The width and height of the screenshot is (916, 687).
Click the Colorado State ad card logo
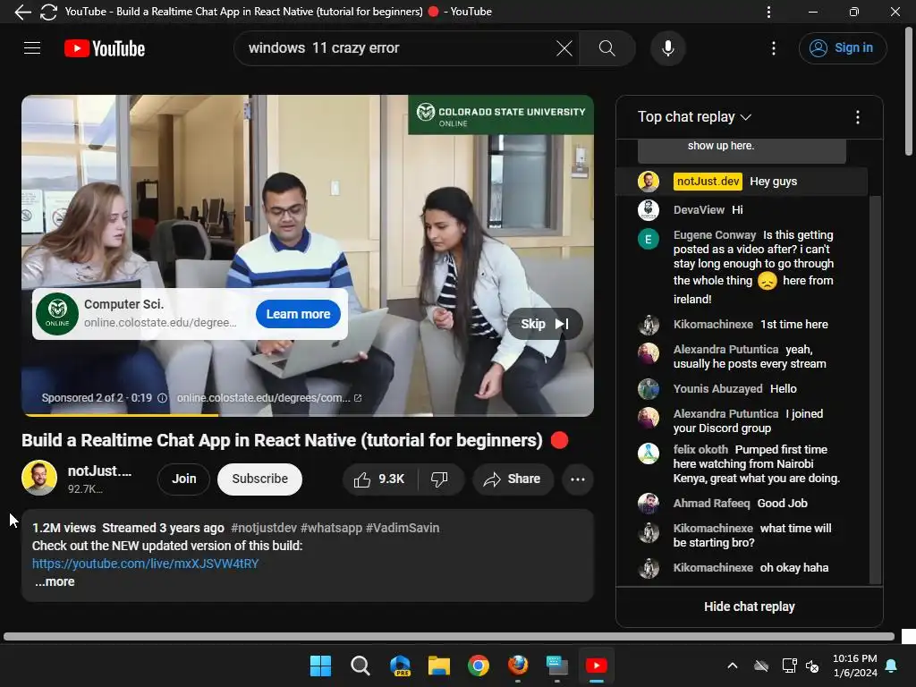coord(57,314)
